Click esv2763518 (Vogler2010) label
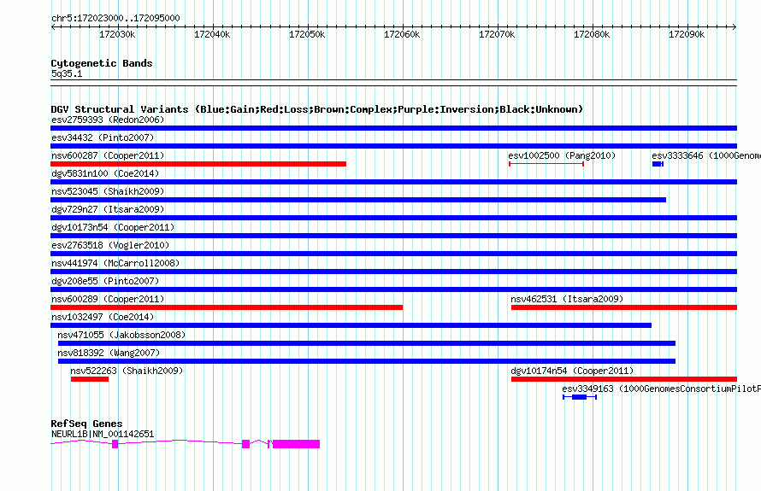Image resolution: width=761 pixels, height=491 pixels. pos(110,245)
